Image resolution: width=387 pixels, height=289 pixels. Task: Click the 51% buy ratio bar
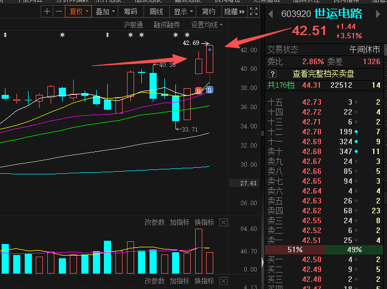tap(295, 250)
